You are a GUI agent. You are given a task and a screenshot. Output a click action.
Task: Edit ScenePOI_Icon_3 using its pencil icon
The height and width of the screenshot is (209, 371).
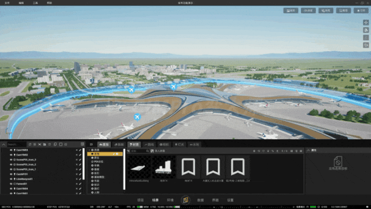pos(80,160)
